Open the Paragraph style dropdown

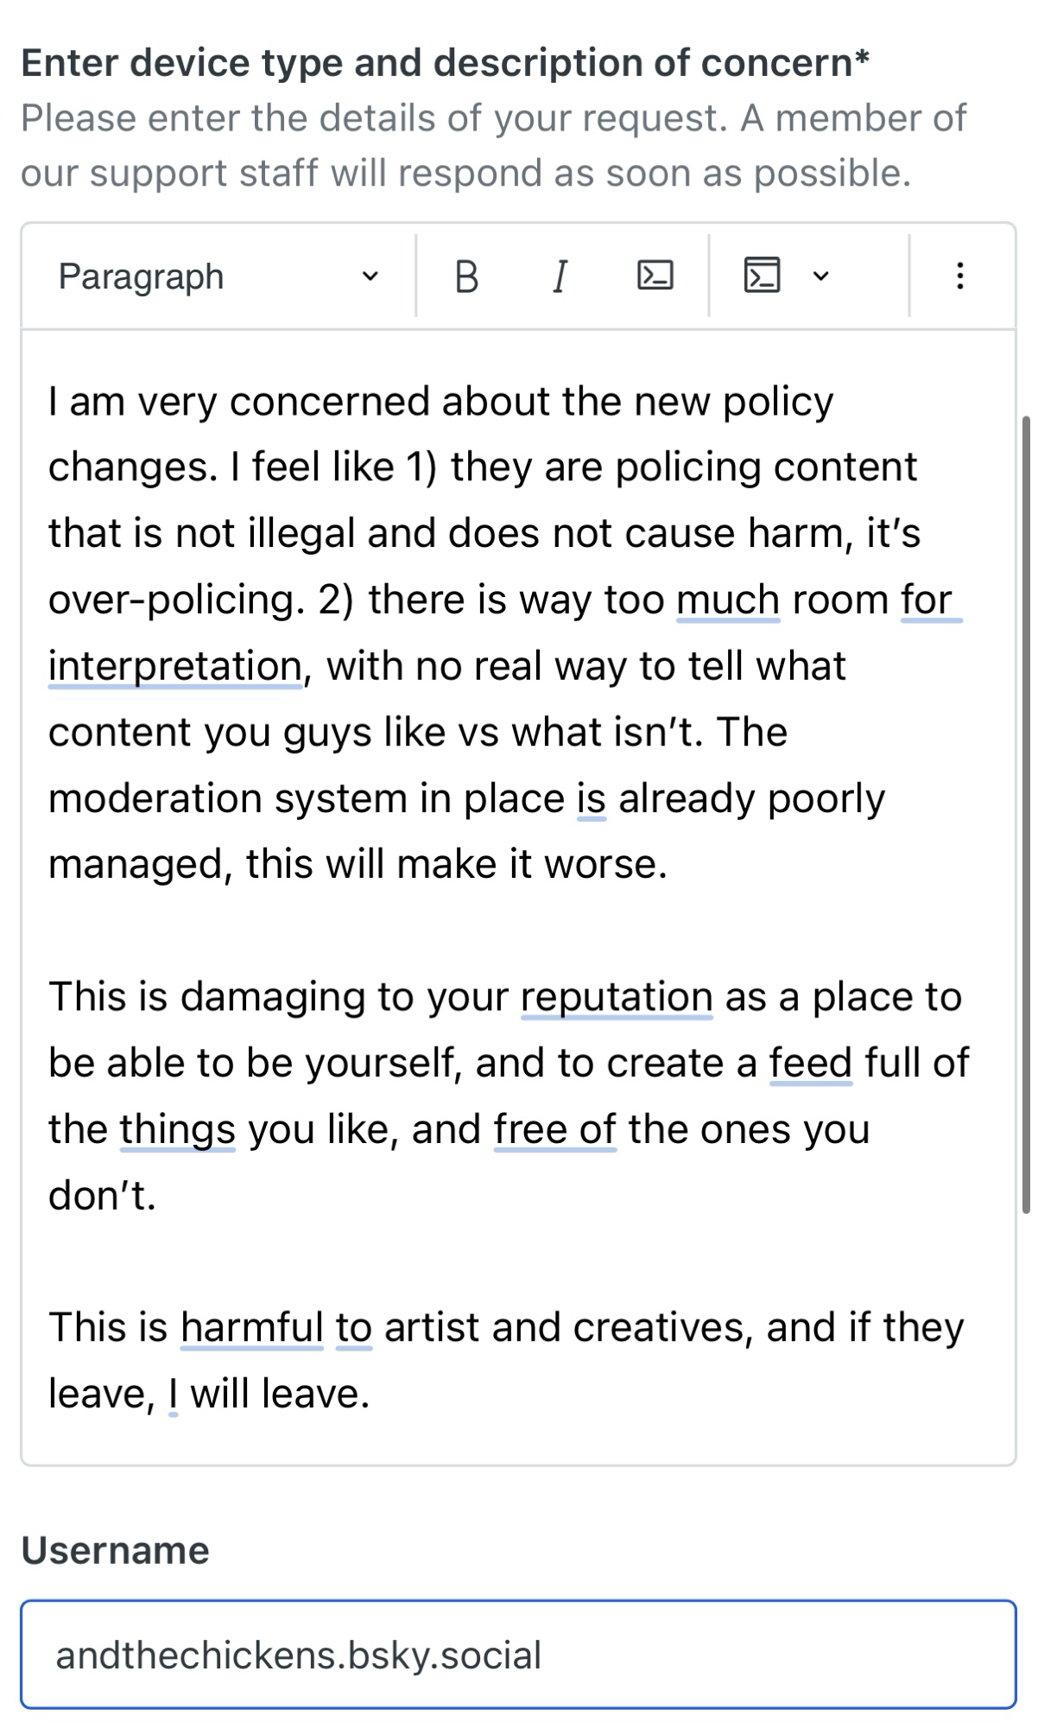(218, 276)
